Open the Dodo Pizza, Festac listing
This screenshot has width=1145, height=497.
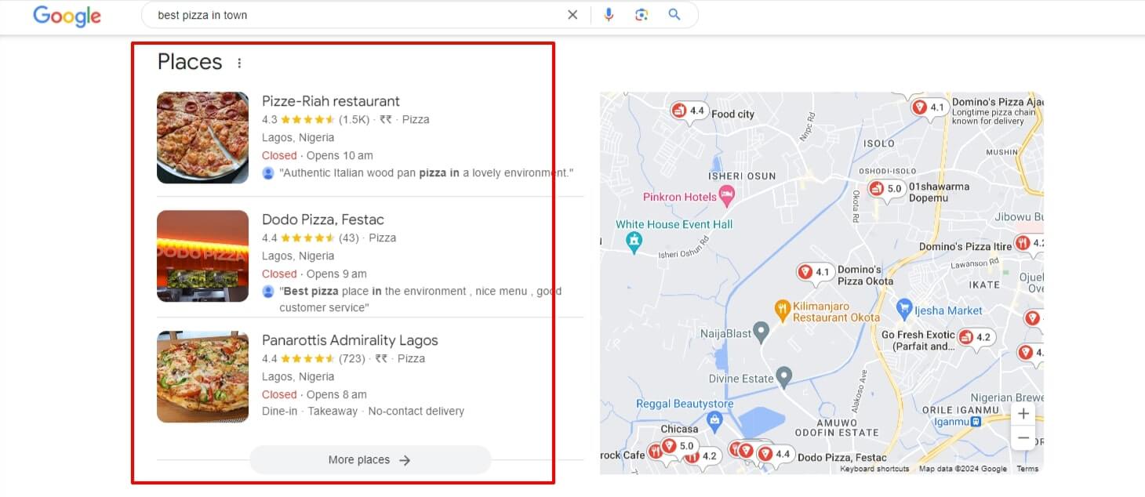[322, 219]
